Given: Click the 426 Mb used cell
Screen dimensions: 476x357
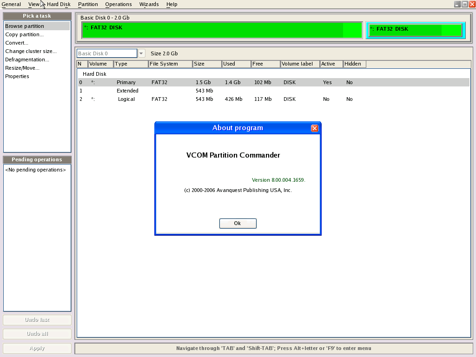Looking at the screenshot, I should click(233, 99).
